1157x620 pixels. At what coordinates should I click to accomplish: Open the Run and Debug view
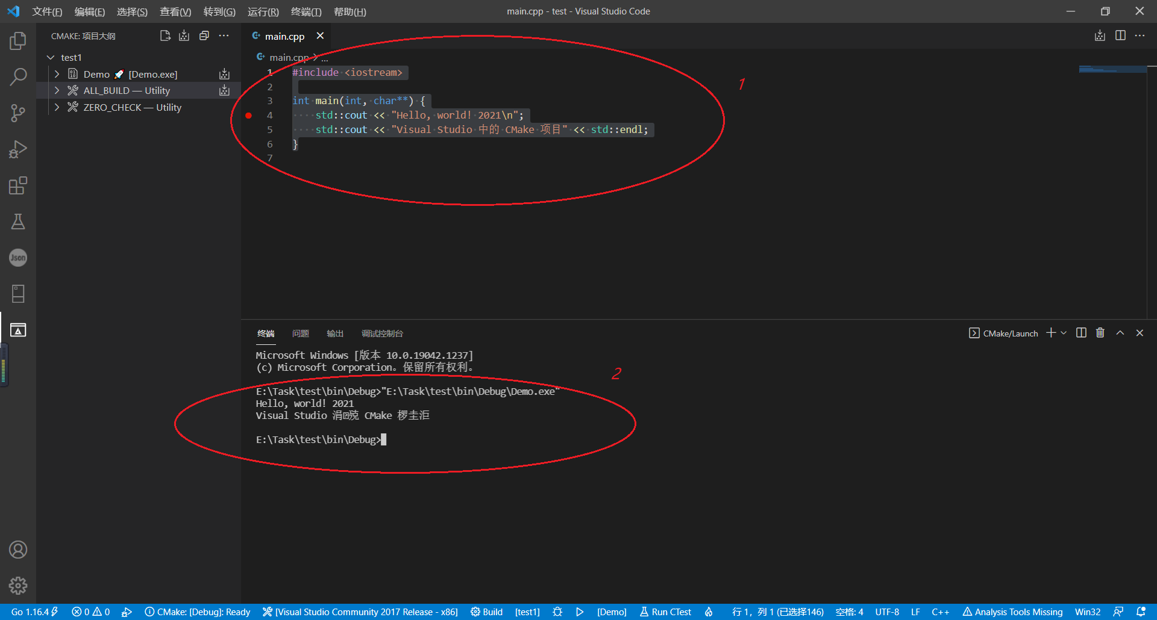tap(18, 149)
